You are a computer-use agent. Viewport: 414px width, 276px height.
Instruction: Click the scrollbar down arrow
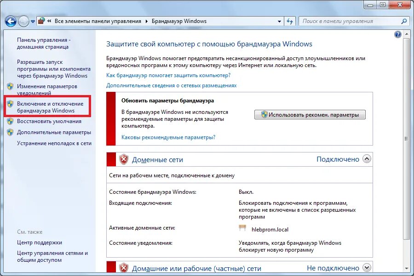406,269
